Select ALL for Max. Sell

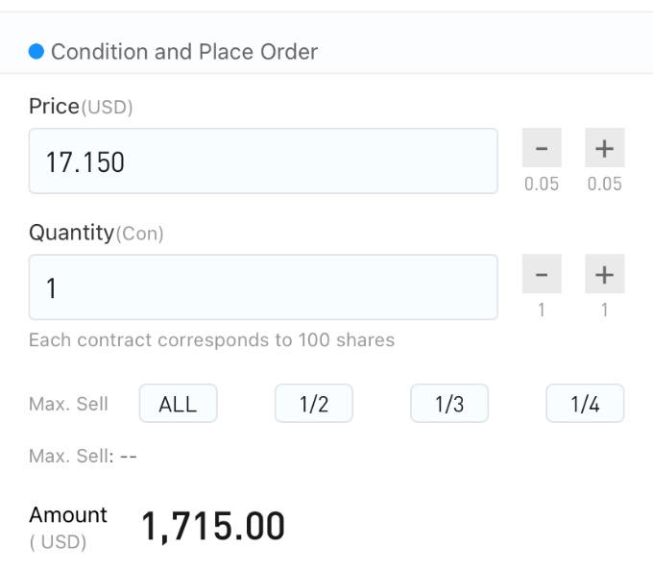[179, 404]
